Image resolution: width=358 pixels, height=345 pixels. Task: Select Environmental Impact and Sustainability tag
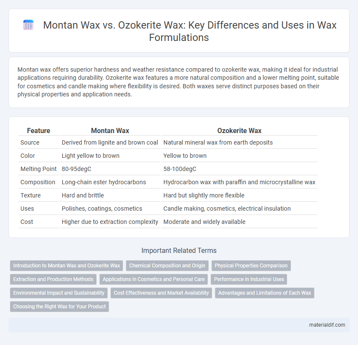pyautogui.click(x=59, y=293)
